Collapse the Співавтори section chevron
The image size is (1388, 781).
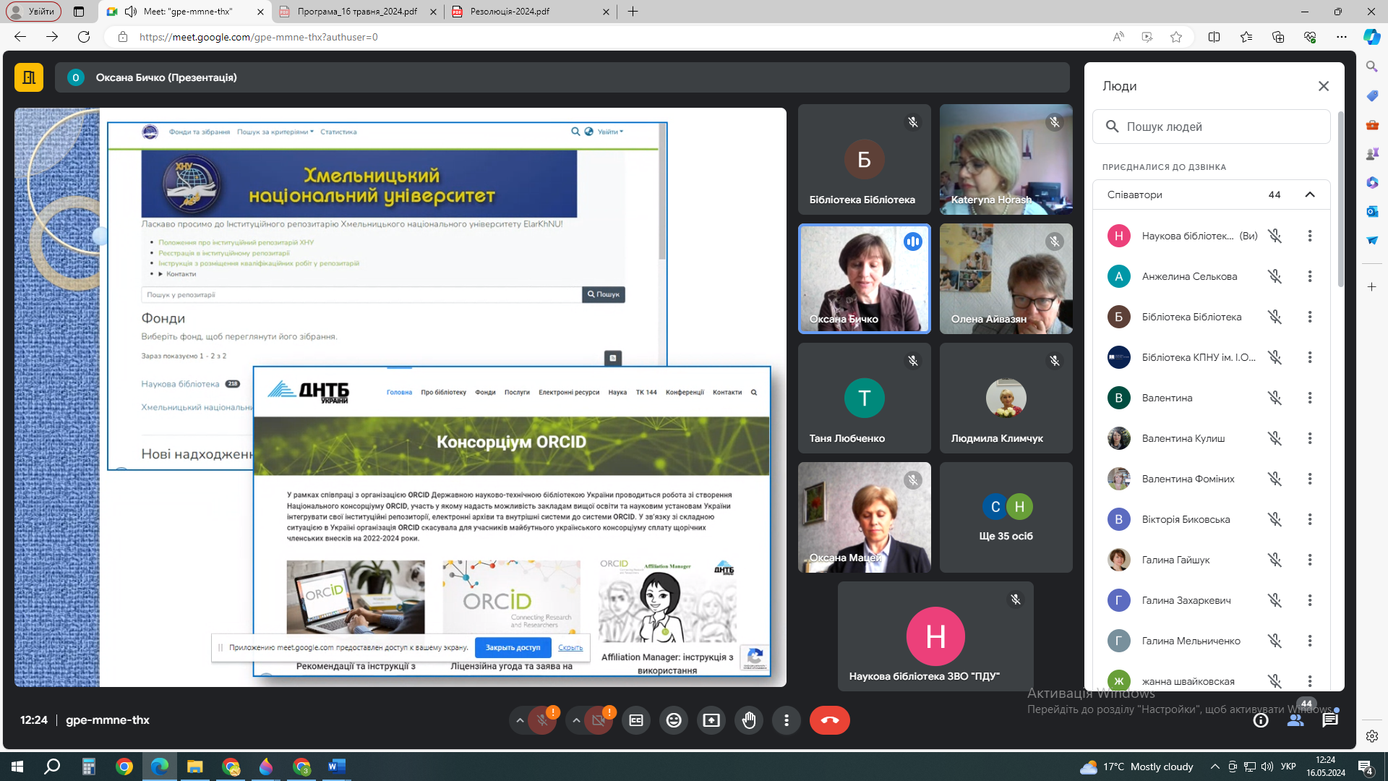point(1310,195)
